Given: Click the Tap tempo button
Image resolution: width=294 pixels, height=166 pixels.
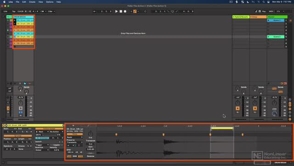Looking at the screenshot, I should pyautogui.click(x=14, y=11).
